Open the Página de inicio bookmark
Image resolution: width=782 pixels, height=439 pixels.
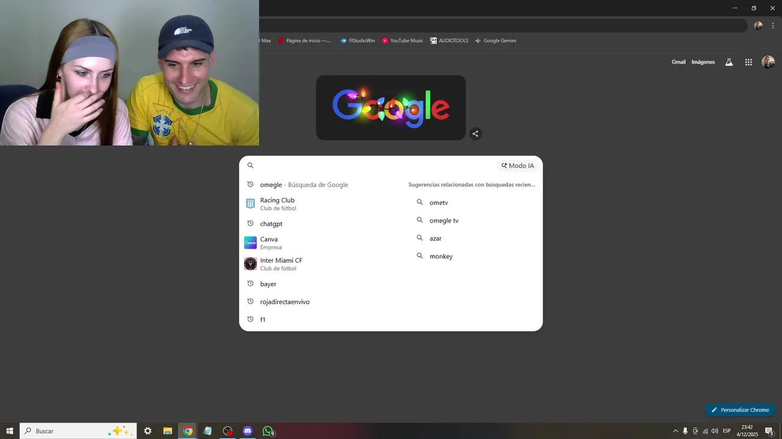click(304, 41)
